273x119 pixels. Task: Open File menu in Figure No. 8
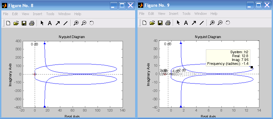tap(6, 14)
